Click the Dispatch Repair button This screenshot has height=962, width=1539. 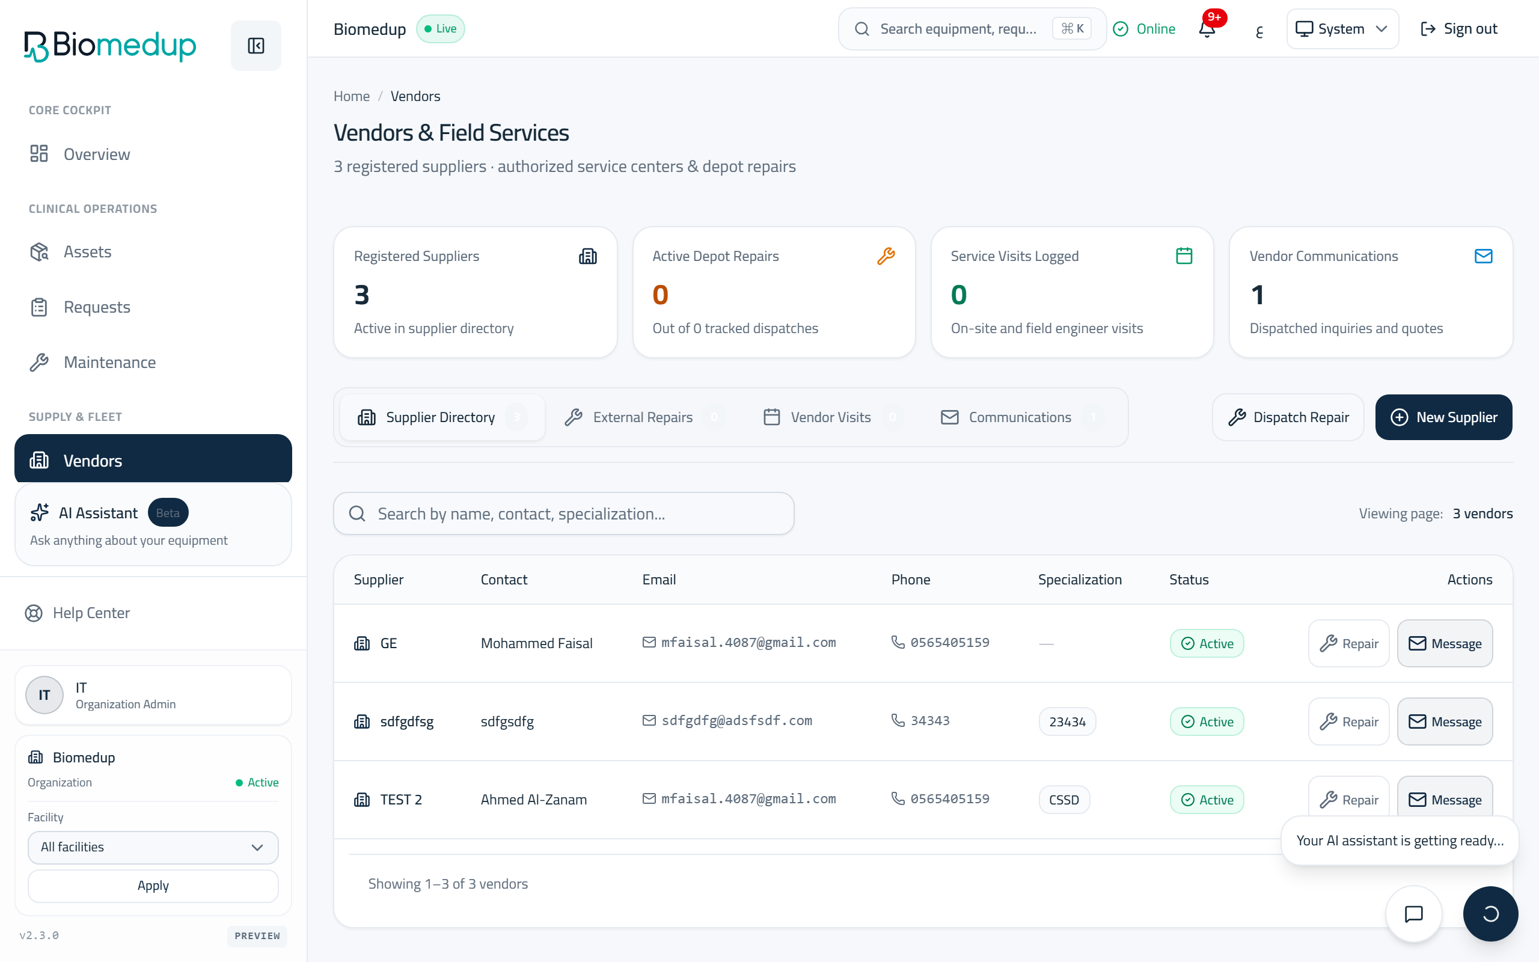click(x=1288, y=417)
